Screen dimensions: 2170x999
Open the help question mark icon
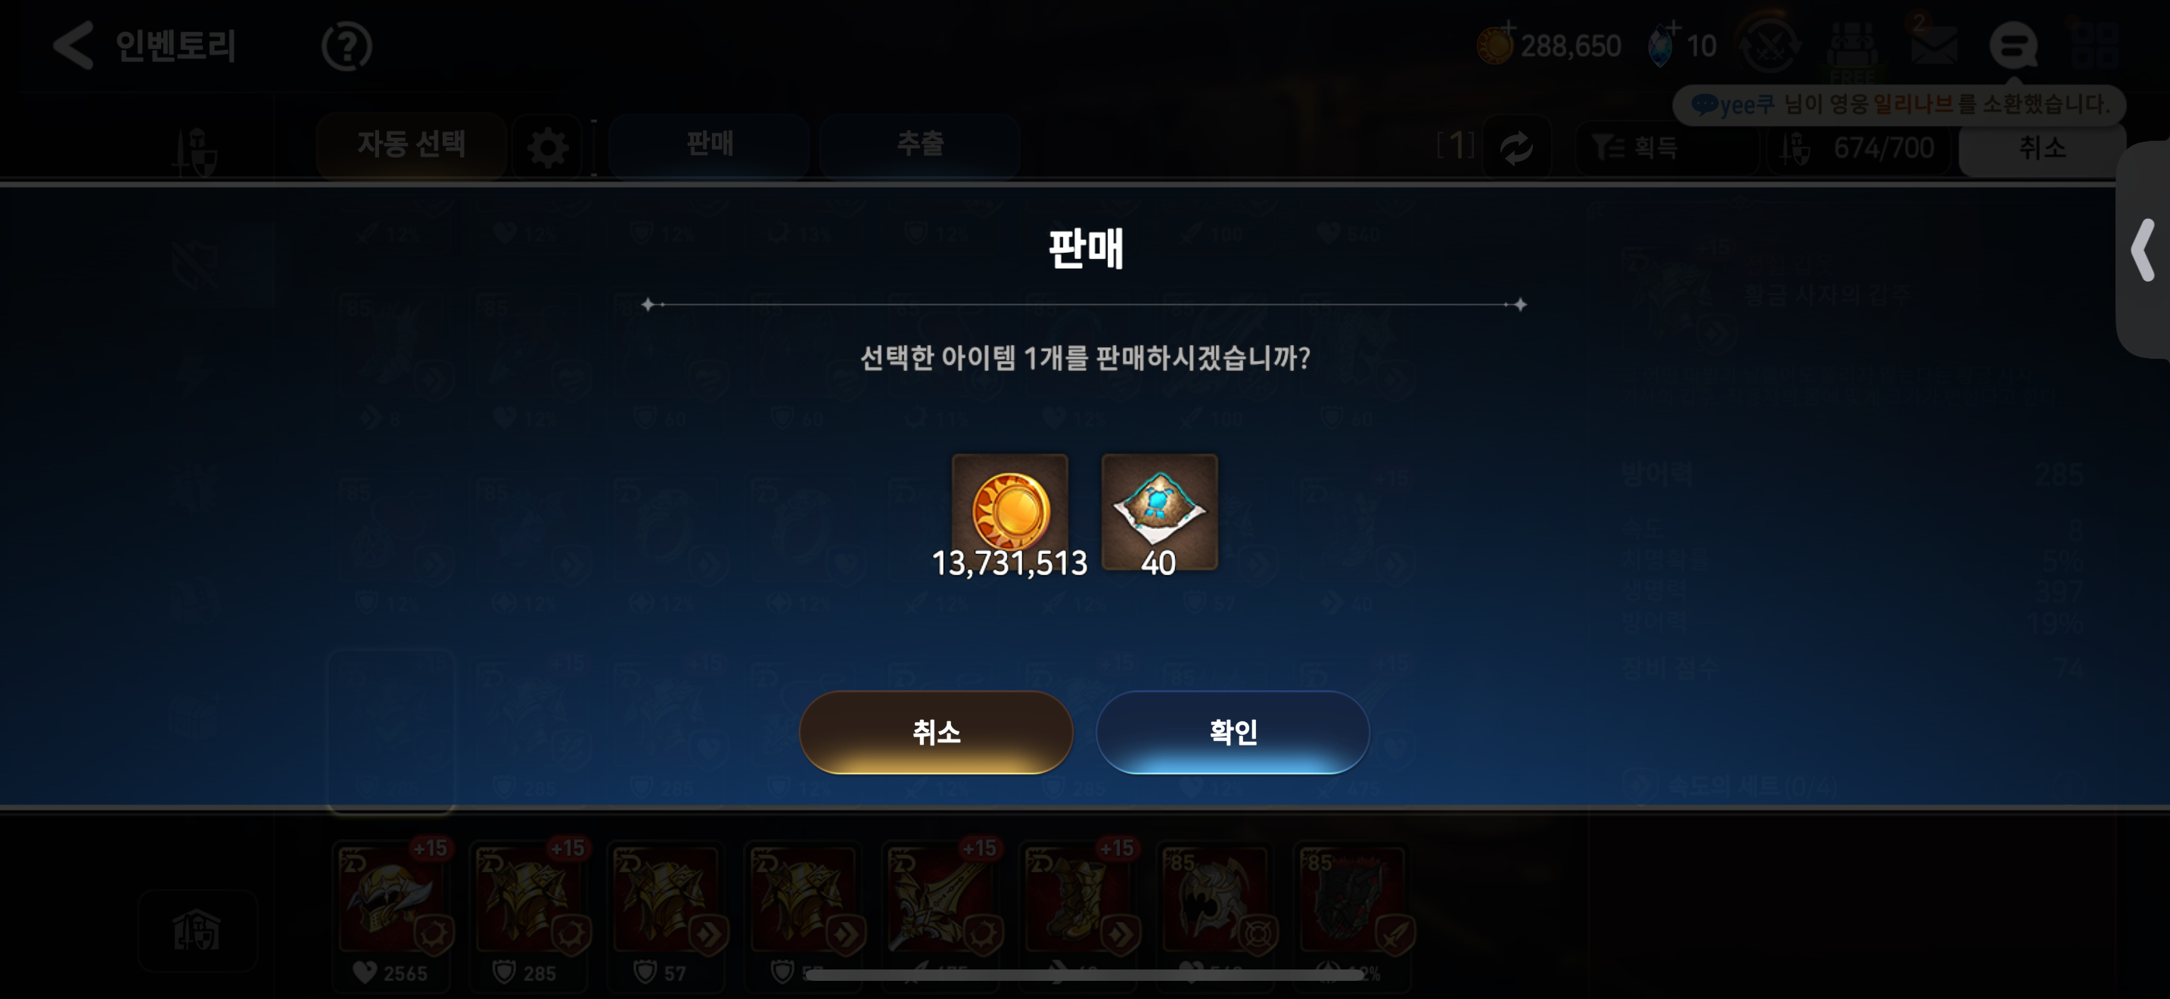pos(347,46)
